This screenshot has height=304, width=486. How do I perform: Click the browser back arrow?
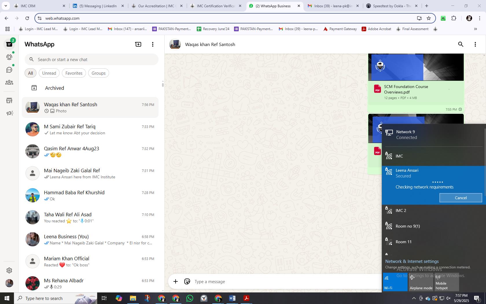[x=6, y=18]
